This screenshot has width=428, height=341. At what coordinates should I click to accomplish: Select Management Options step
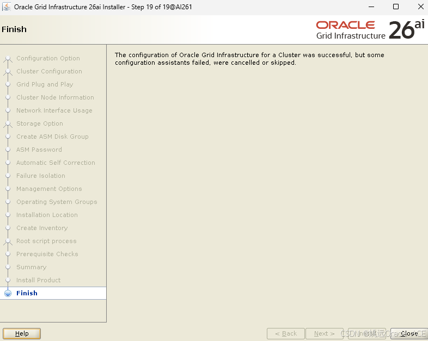coord(49,189)
